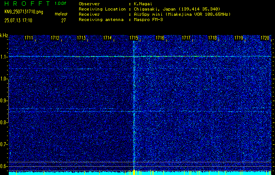
Task: Click the file name KN9_2507131710.png
Action: (x=24, y=12)
